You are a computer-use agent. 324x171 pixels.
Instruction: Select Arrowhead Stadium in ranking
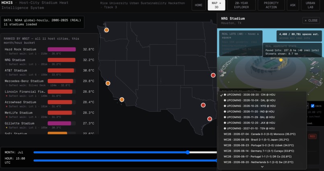(x=49, y=104)
